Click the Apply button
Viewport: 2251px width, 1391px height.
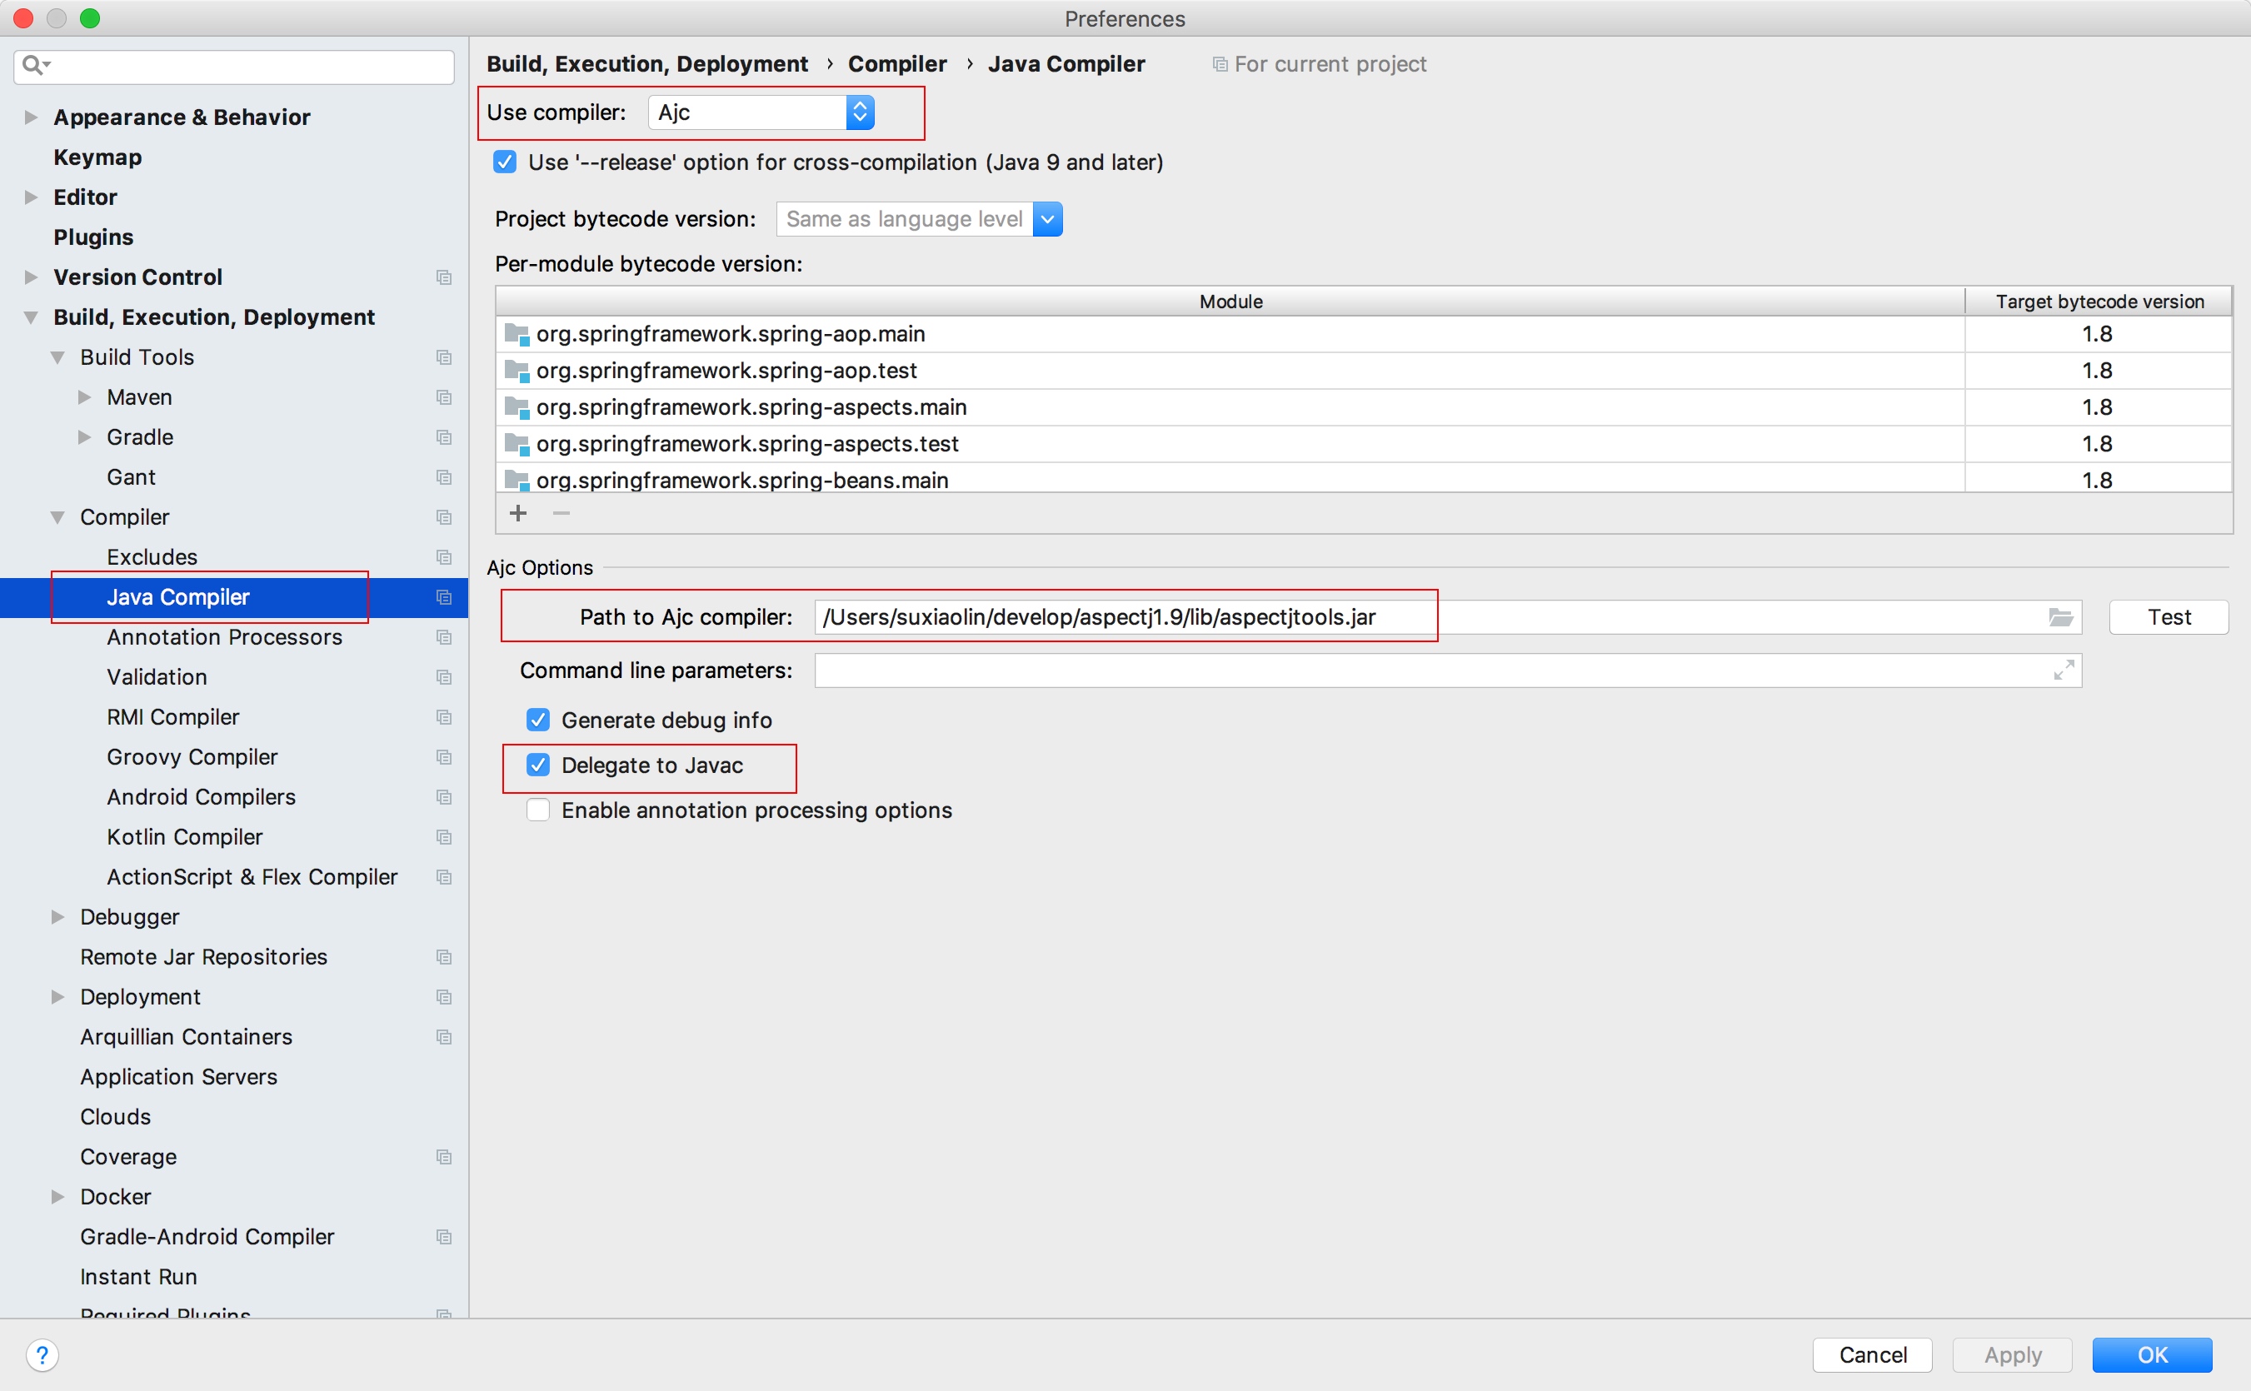(x=2012, y=1355)
